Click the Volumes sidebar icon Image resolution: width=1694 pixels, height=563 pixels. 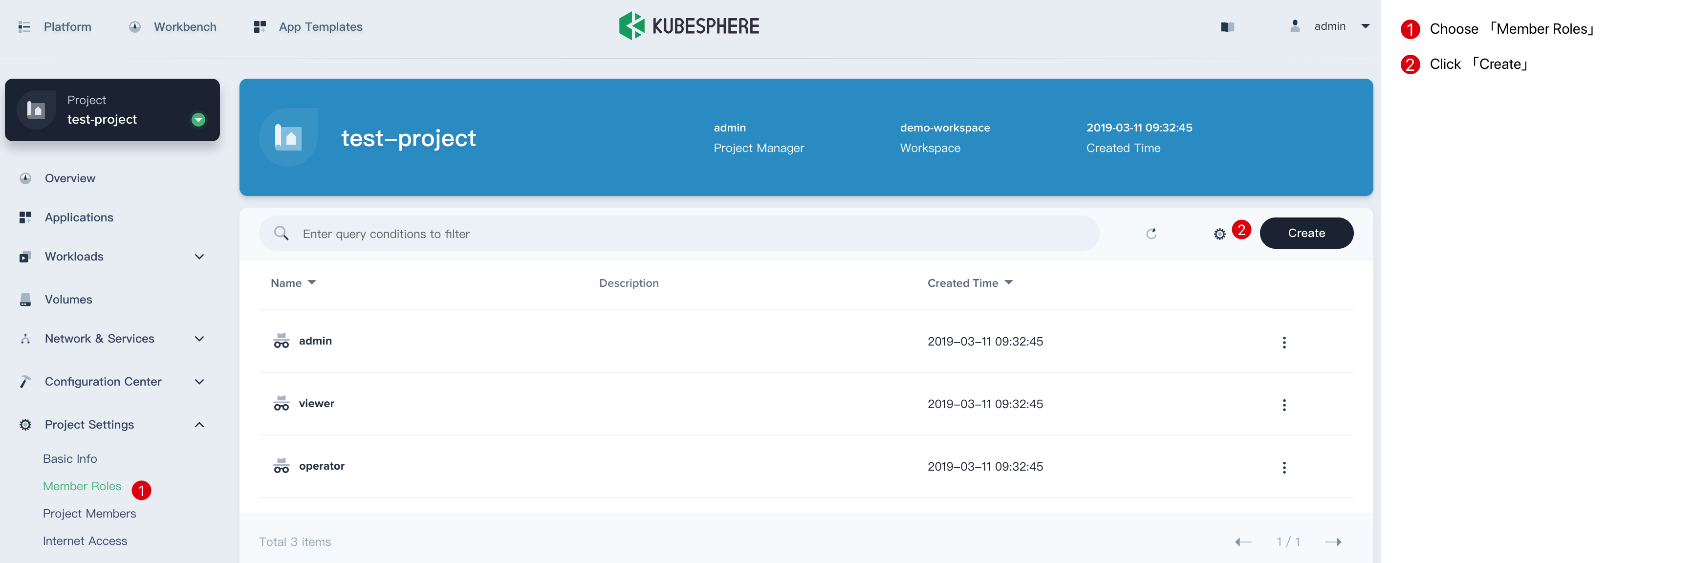pyautogui.click(x=25, y=299)
